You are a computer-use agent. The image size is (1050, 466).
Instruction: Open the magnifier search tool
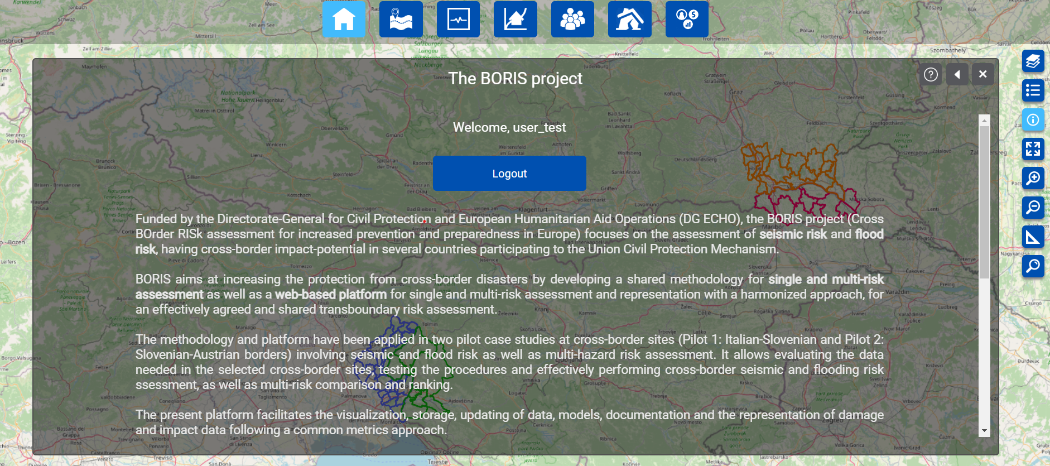pos(1033,266)
